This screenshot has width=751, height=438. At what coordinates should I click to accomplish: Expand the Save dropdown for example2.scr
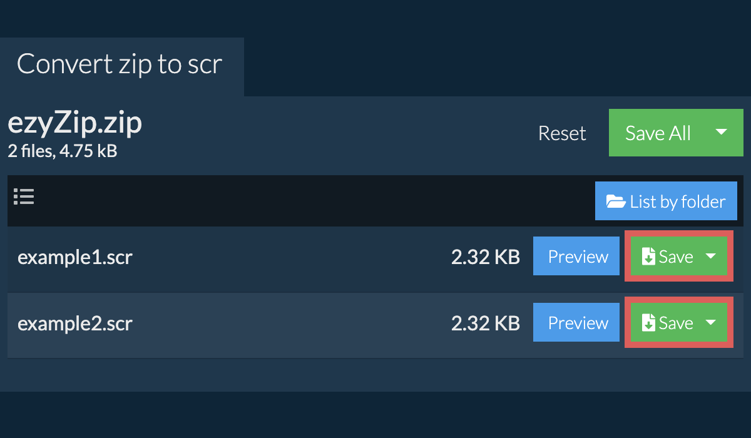point(711,322)
